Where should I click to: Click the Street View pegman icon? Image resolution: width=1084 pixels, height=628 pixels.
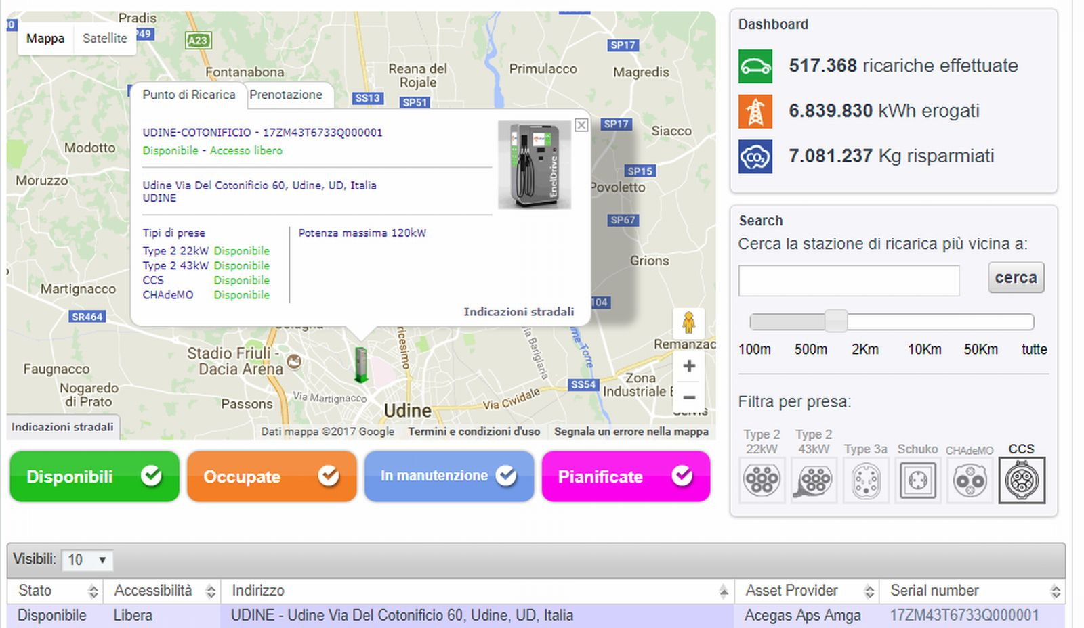689,323
